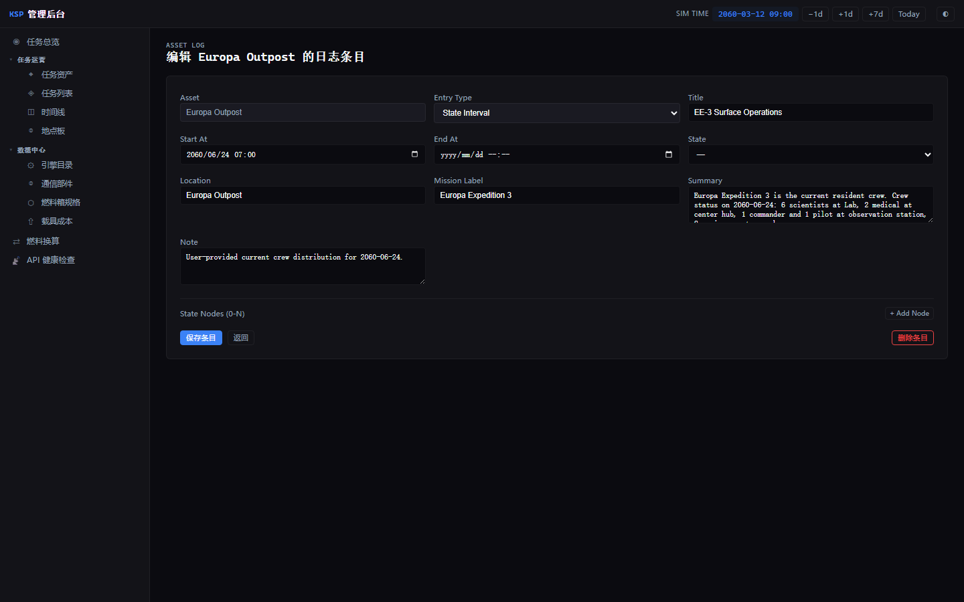Open the Entry Type dropdown
Image resolution: width=964 pixels, height=602 pixels.
[x=556, y=113]
